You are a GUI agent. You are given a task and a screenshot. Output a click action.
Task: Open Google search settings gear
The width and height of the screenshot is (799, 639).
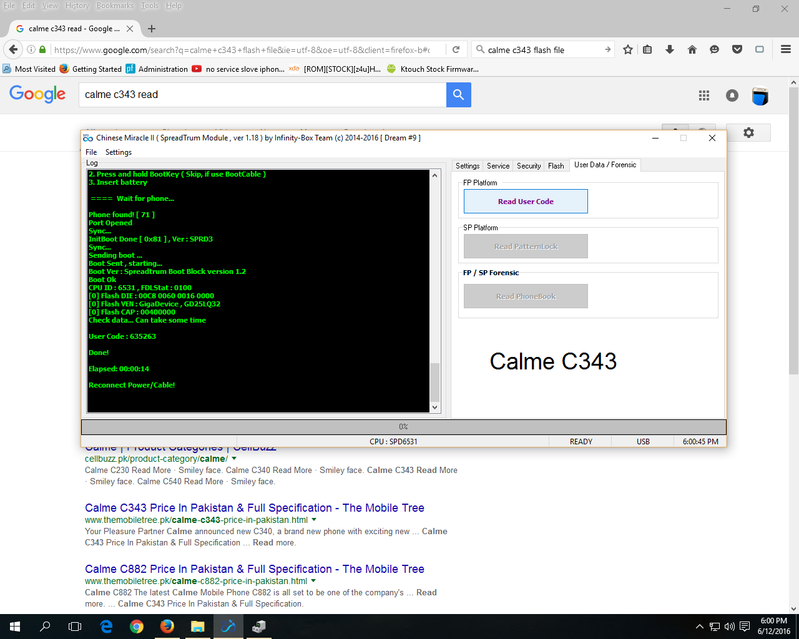click(x=748, y=133)
